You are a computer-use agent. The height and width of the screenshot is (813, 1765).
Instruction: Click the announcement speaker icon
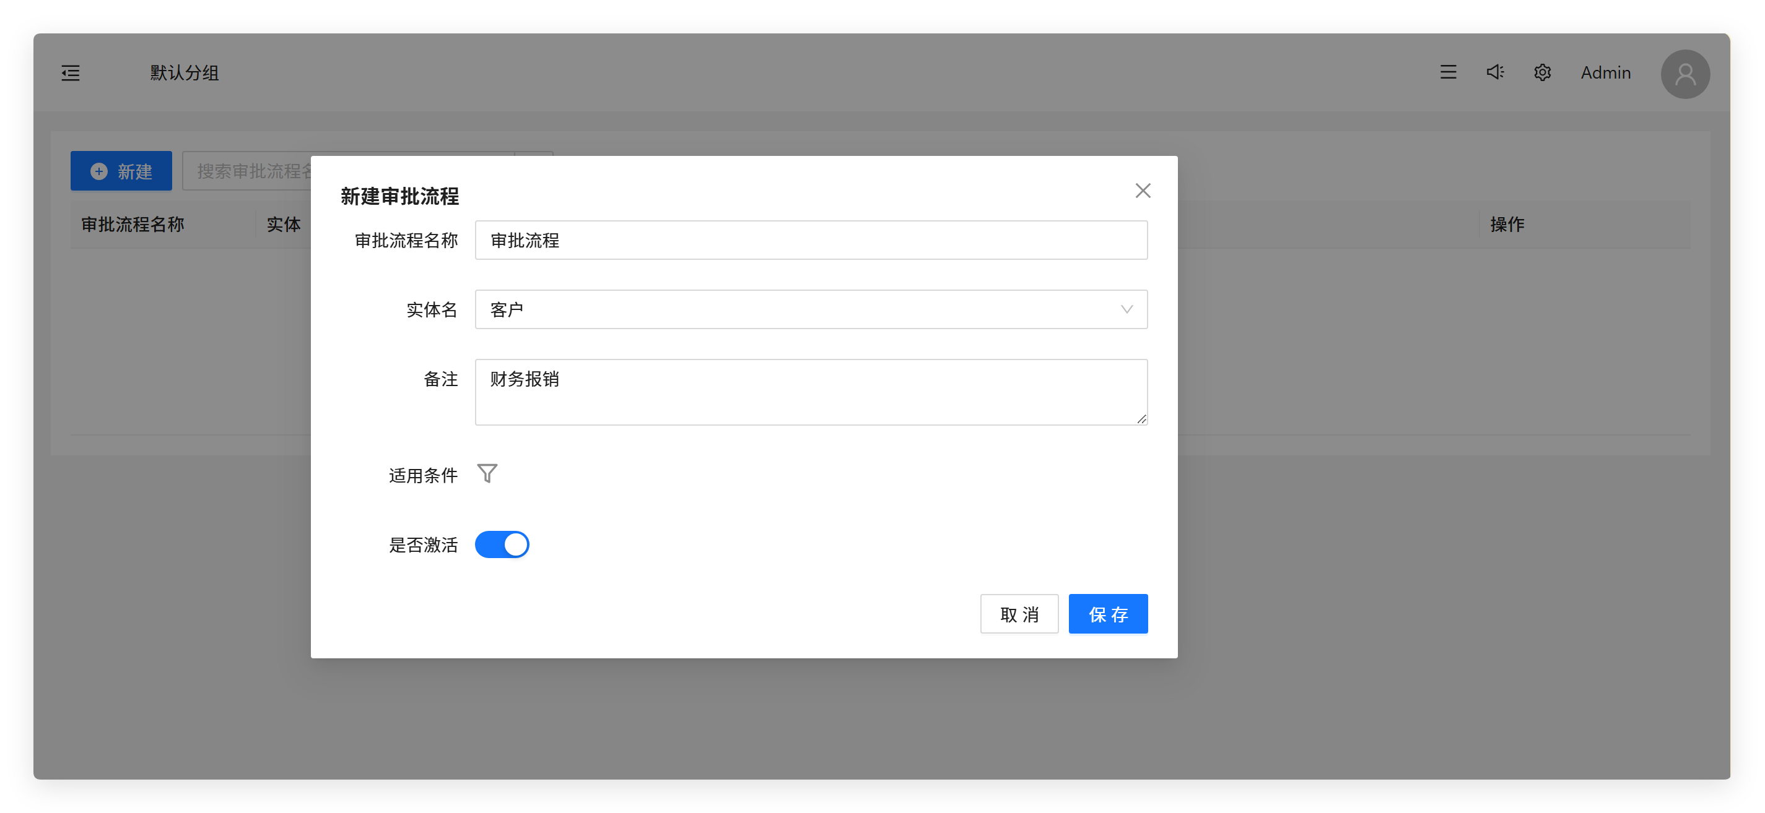click(1495, 72)
